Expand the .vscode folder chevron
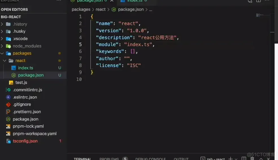278x160 pixels. [x=2, y=39]
